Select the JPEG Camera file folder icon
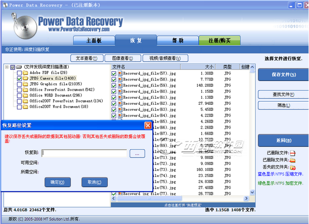 tap(25, 78)
